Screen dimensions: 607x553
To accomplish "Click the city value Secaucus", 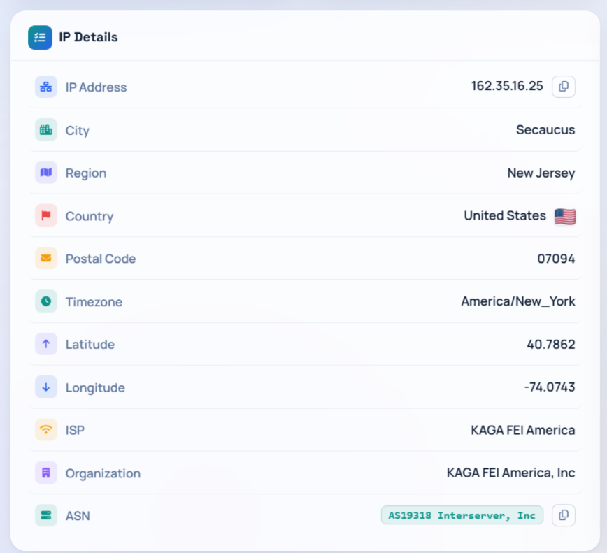I will (x=545, y=129).
